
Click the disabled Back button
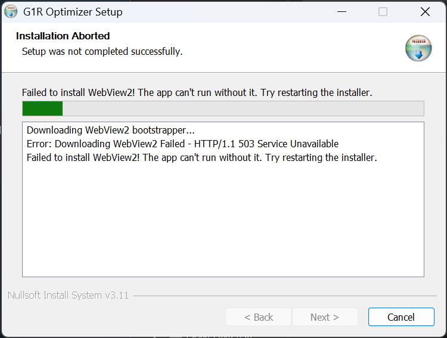pyautogui.click(x=258, y=317)
